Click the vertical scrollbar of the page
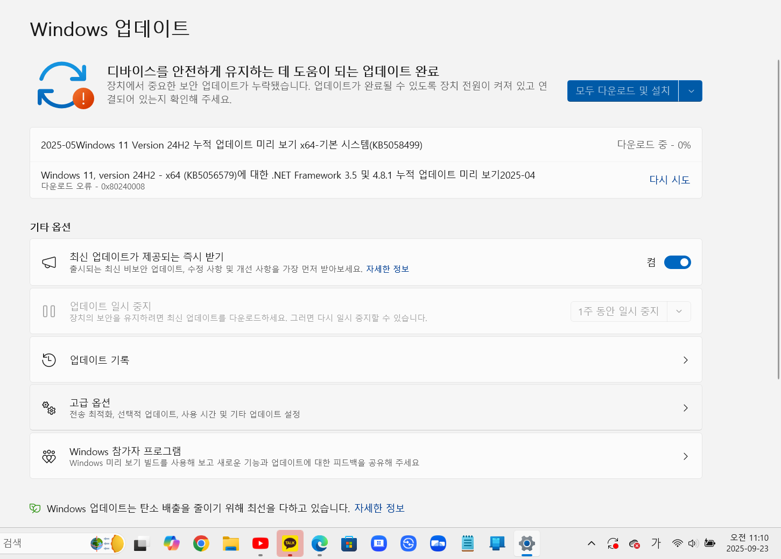Viewport: 781px width, 559px height. (778, 220)
